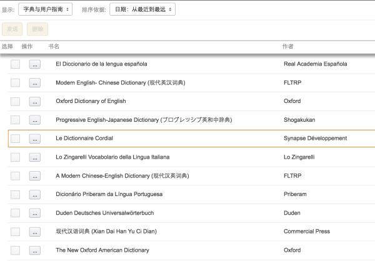Tick checkbox for Dicionário Priberam da Língua Portuguesa
Image resolution: width=375 pixels, height=261 pixels.
15,194
